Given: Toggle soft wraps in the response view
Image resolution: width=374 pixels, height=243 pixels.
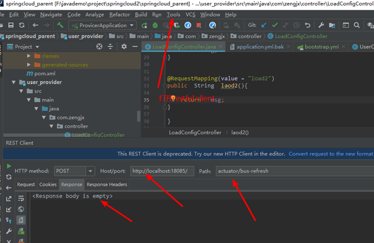Looking at the screenshot, I should (21, 198).
